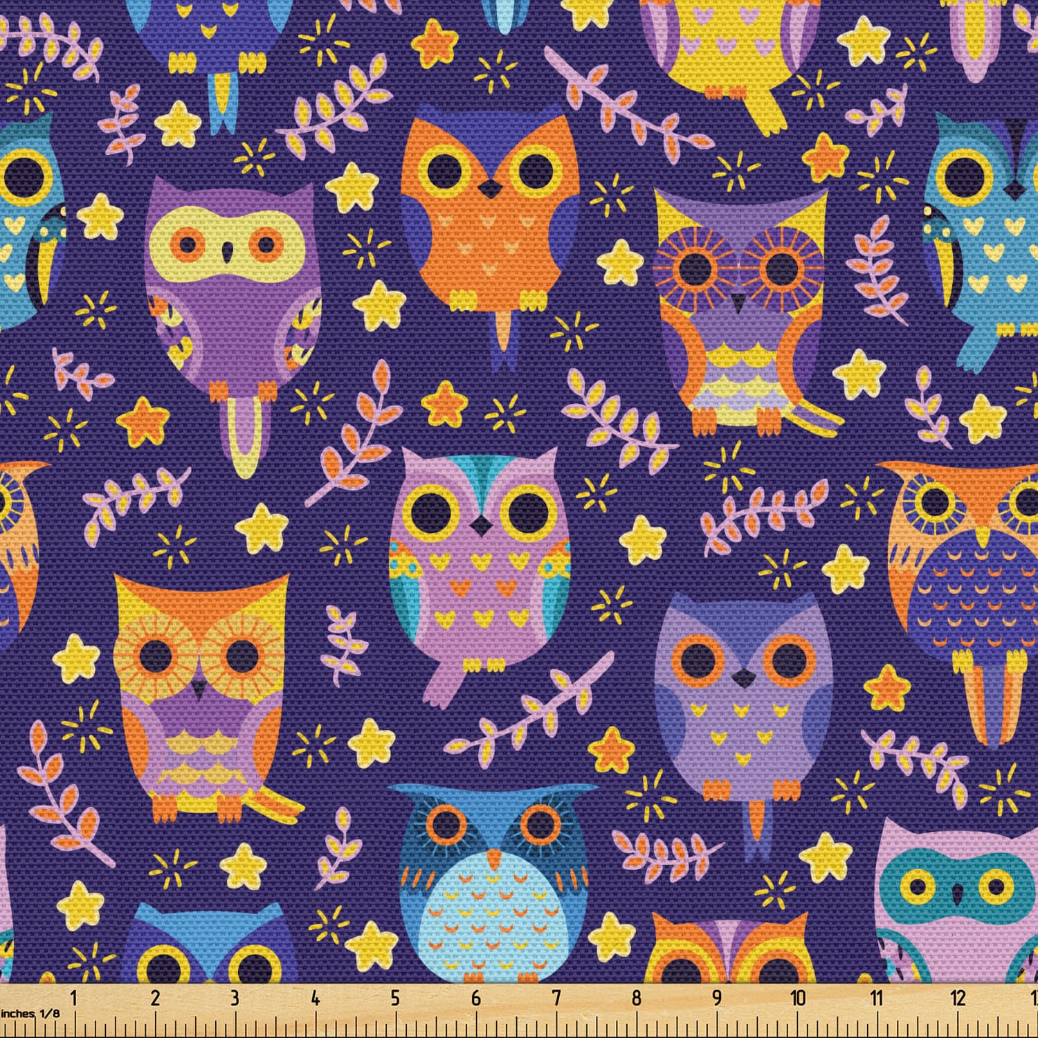1038x1038 pixels.
Task: Click the "inches 1/8" ruler label
Action: click(30, 1013)
